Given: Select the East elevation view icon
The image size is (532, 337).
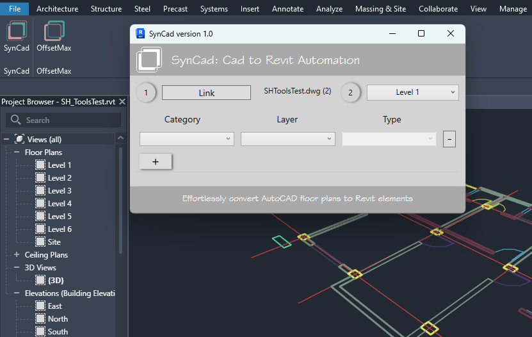Looking at the screenshot, I should [40, 306].
